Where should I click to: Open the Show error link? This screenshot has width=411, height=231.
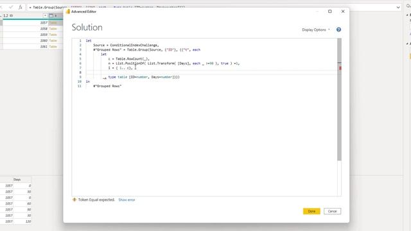point(127,200)
